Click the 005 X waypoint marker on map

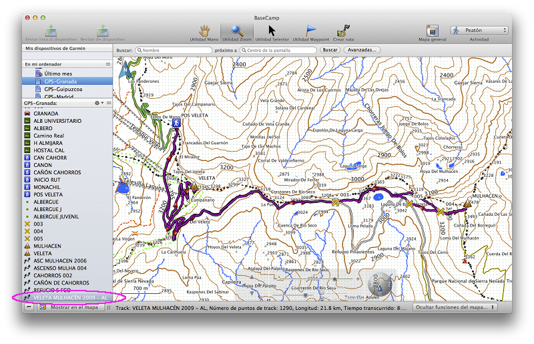point(409,204)
